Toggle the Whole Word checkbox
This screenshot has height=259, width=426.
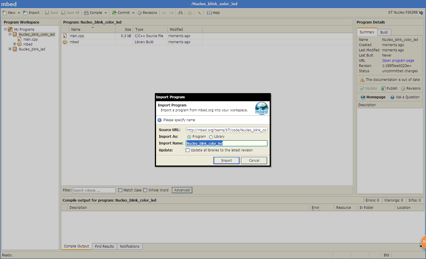[x=145, y=190]
